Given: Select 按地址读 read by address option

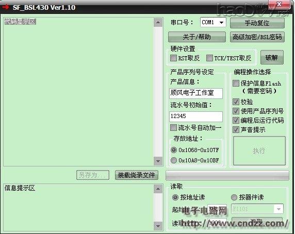Looking at the screenshot, I should tap(175, 197).
